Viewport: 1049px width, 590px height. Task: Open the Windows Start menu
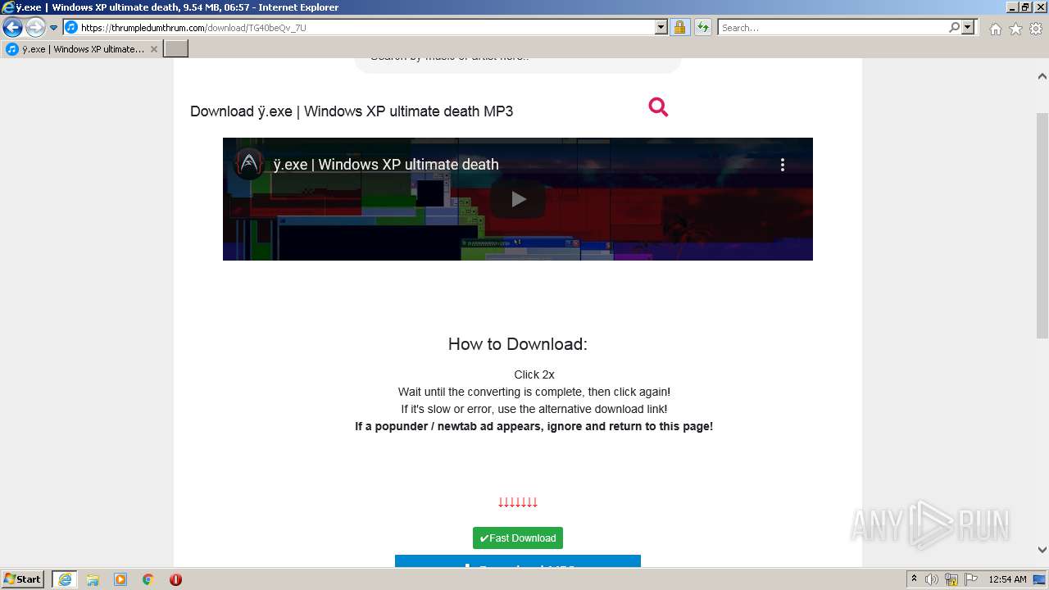click(23, 579)
